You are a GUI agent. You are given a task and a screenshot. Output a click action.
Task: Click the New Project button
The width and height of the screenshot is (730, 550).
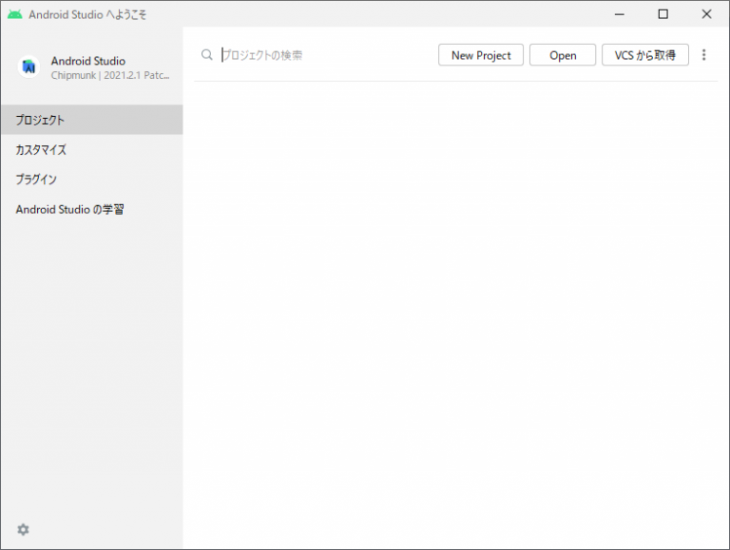click(480, 55)
